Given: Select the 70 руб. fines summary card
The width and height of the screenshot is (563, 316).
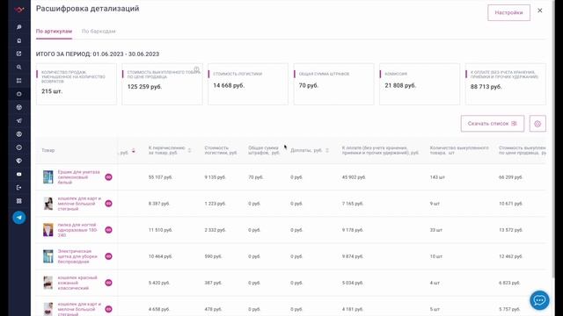Looking at the screenshot, I should pyautogui.click(x=333, y=84).
